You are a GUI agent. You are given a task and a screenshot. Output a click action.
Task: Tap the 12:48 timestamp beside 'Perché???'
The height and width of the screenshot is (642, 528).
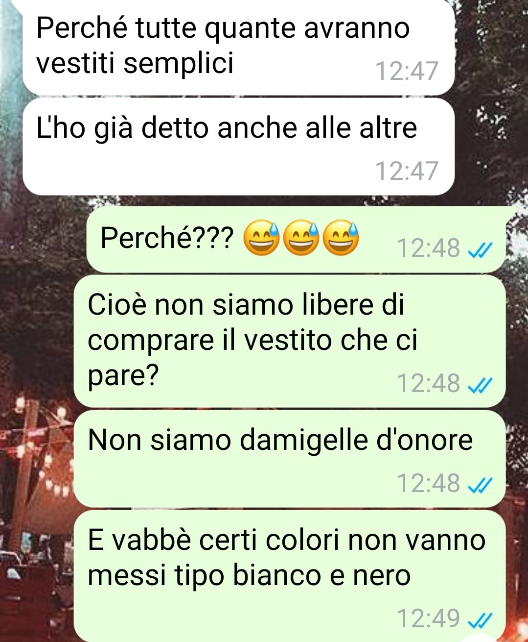point(429,248)
